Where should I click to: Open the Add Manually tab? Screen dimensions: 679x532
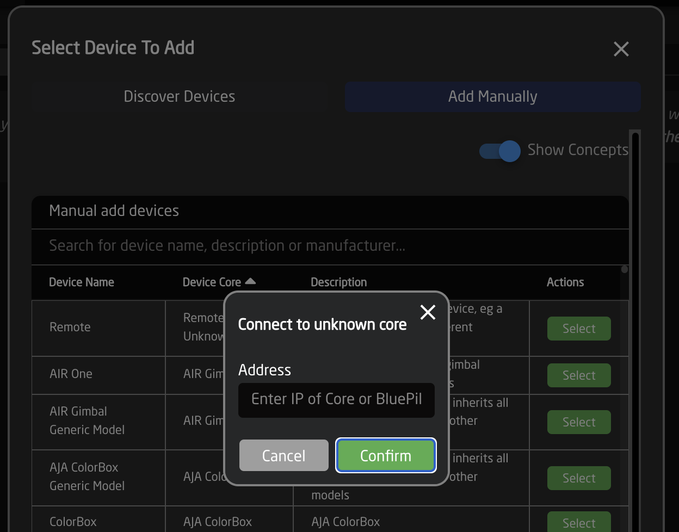pos(492,97)
